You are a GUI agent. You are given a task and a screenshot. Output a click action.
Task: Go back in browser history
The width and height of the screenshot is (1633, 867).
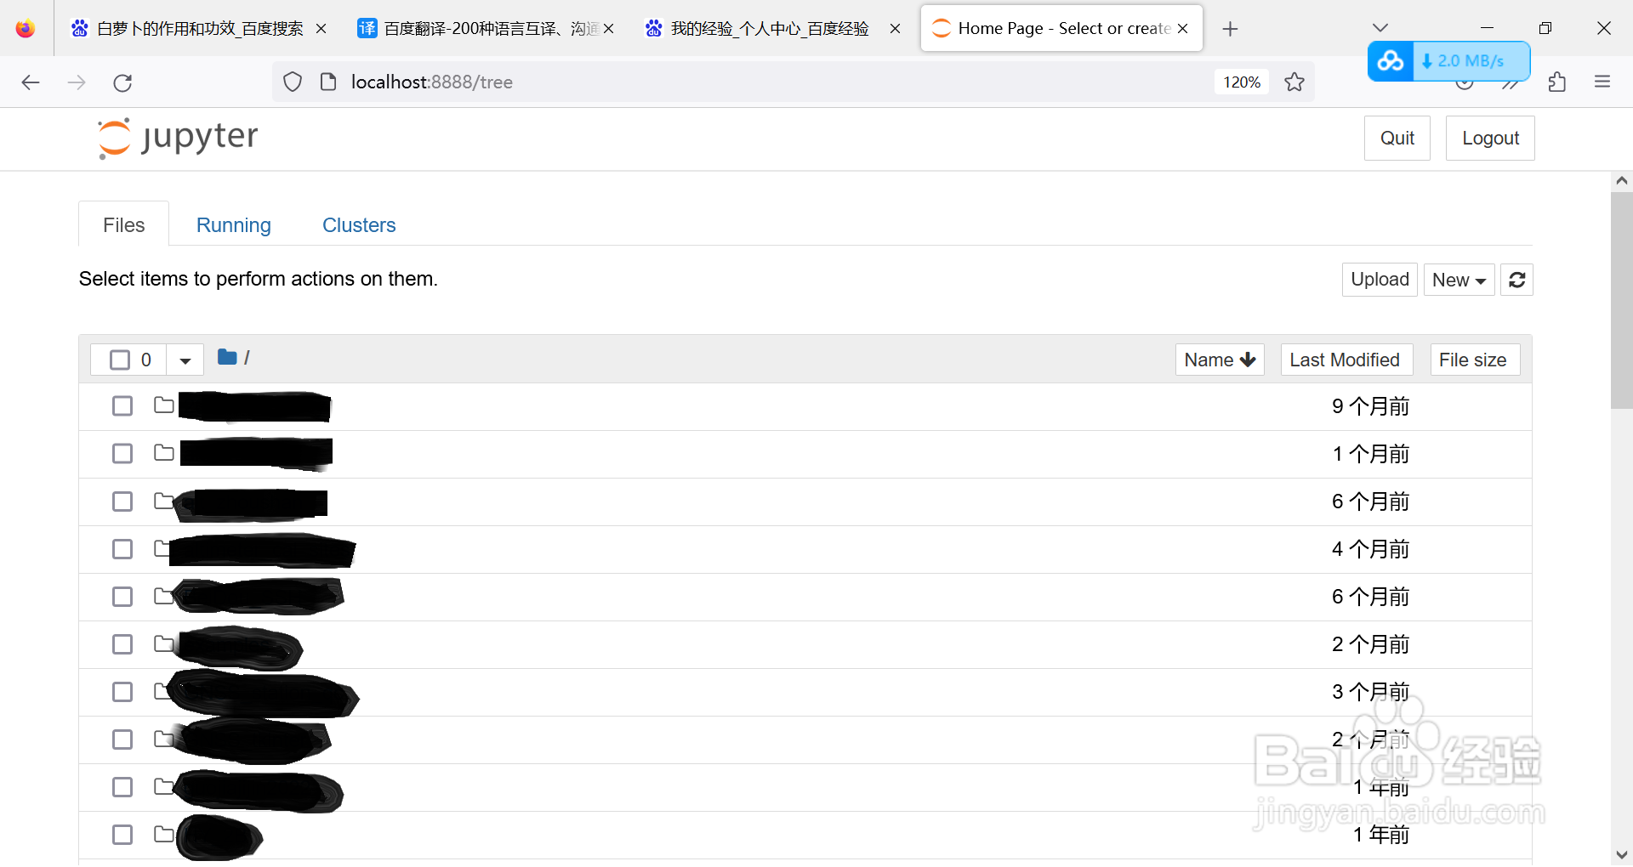point(31,82)
